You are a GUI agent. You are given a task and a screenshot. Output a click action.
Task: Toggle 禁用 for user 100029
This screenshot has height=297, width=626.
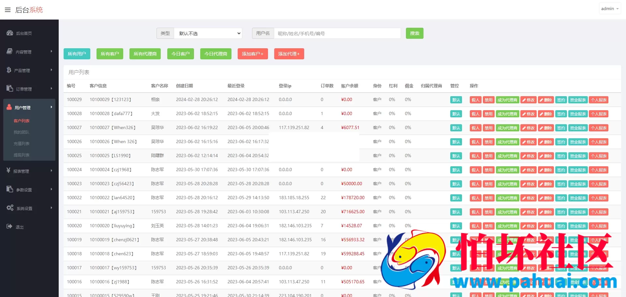coord(488,100)
